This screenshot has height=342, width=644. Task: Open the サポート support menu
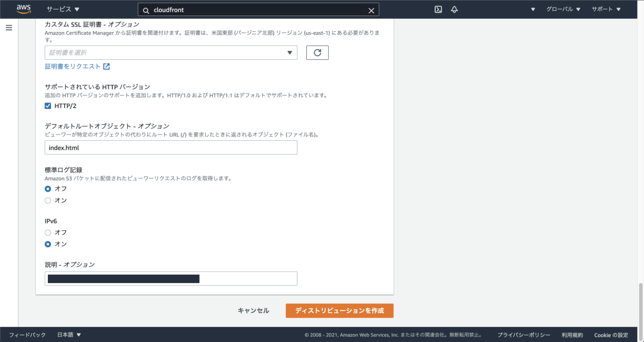point(605,9)
